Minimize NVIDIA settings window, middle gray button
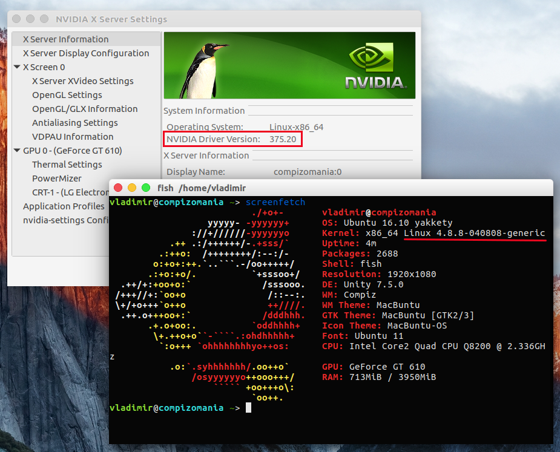Viewport: 560px width, 452px height. point(30,19)
